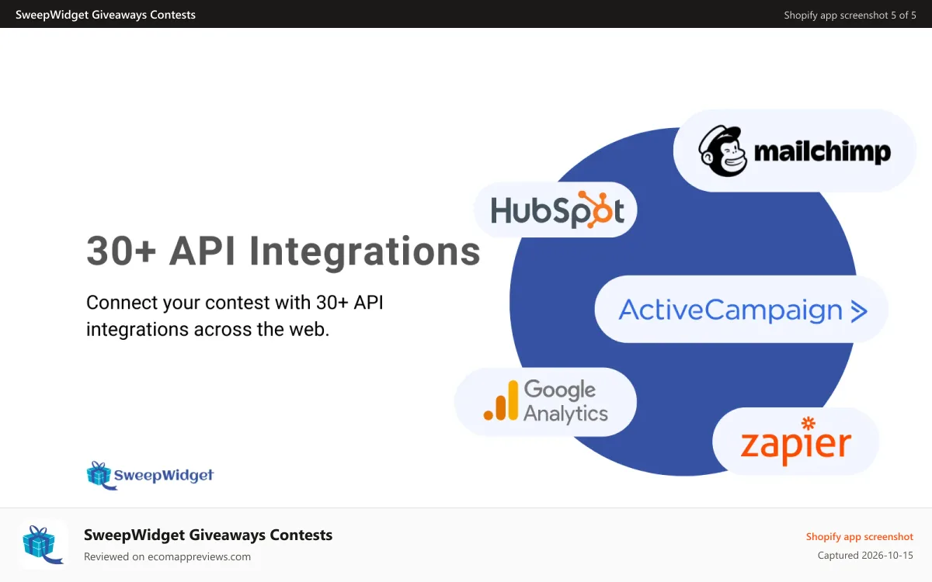
Task: Click the Mailchimp logo badge
Action: 795,151
